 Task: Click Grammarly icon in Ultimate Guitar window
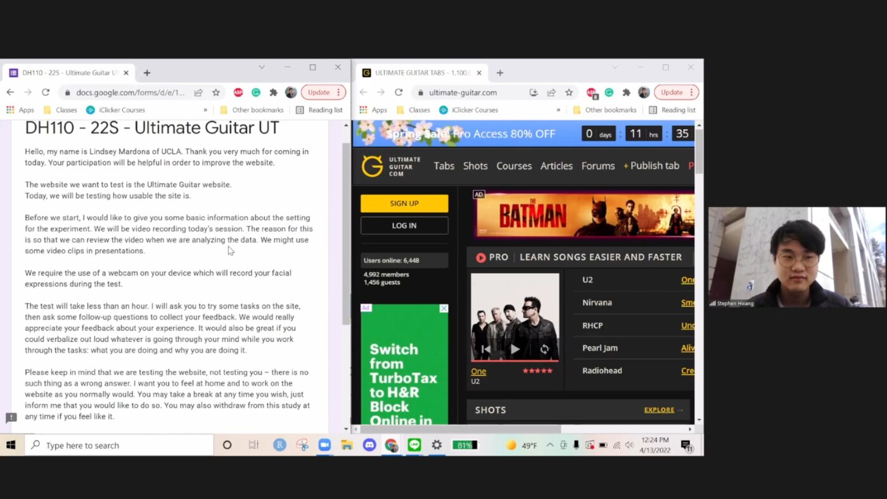coord(609,92)
